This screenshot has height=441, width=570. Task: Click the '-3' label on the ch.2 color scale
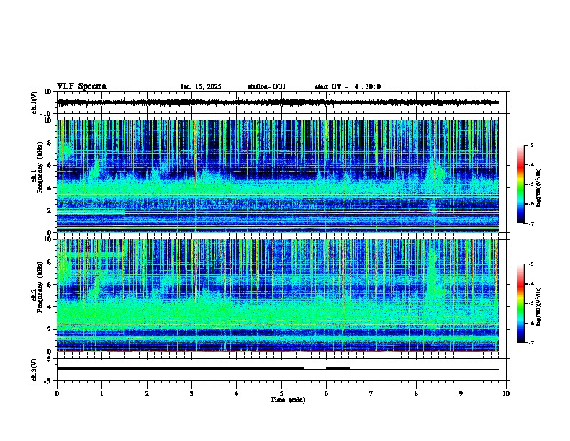[x=530, y=264]
